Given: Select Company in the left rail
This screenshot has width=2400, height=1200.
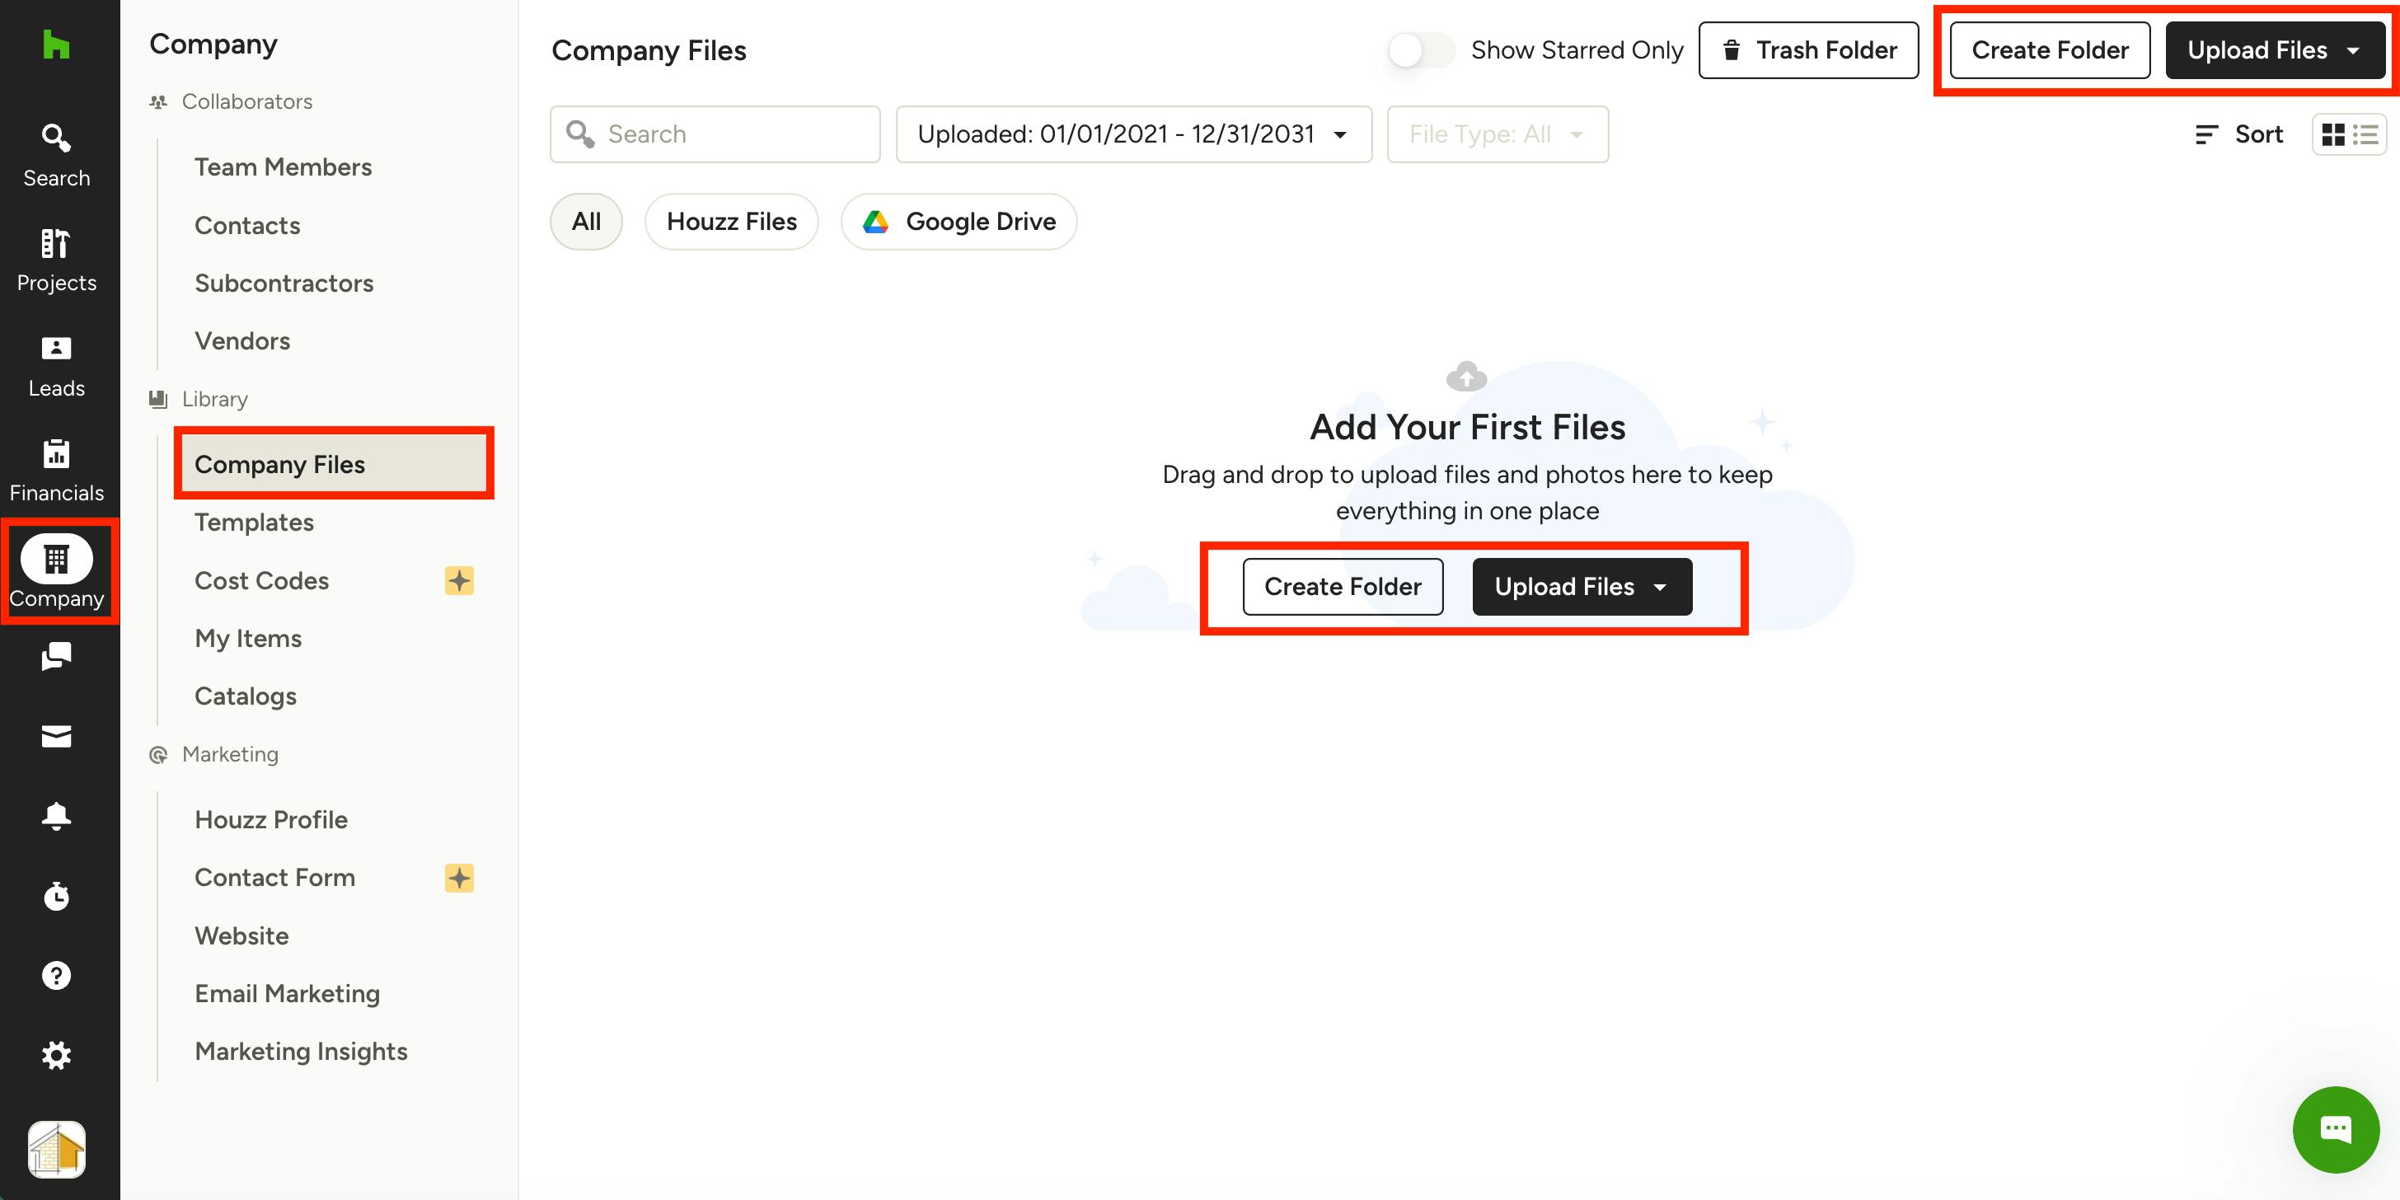Looking at the screenshot, I should [x=56, y=571].
